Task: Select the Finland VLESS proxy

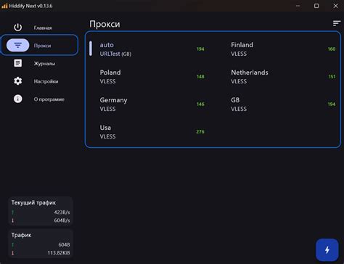Action: (x=278, y=49)
